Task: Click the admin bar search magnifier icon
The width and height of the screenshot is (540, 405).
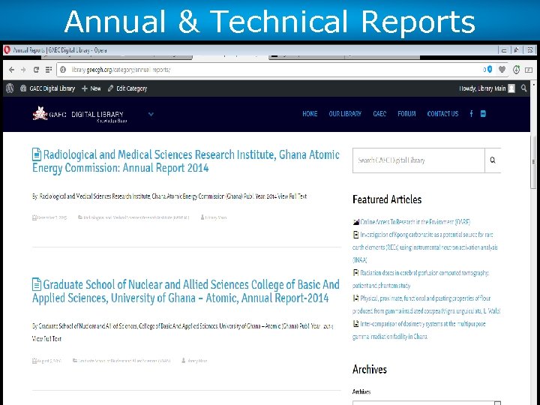Action: 523,88
